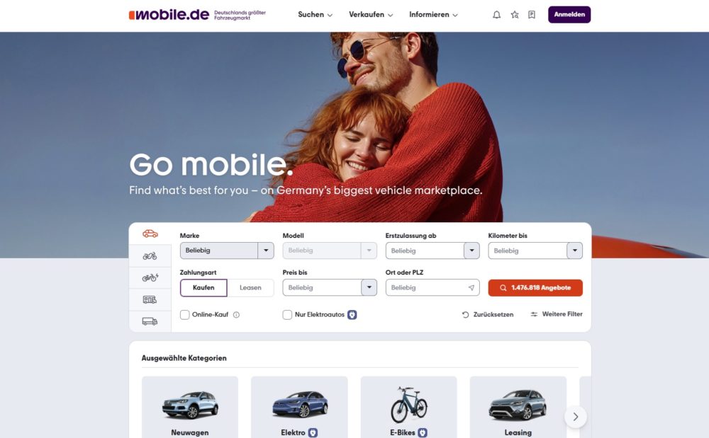The width and height of the screenshot is (709, 438).
Task: Click the Anmelden button
Action: [569, 14]
